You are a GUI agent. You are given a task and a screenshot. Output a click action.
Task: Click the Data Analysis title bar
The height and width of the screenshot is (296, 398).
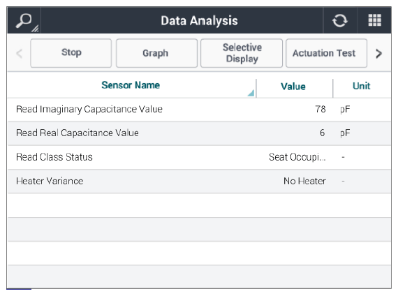point(199,21)
